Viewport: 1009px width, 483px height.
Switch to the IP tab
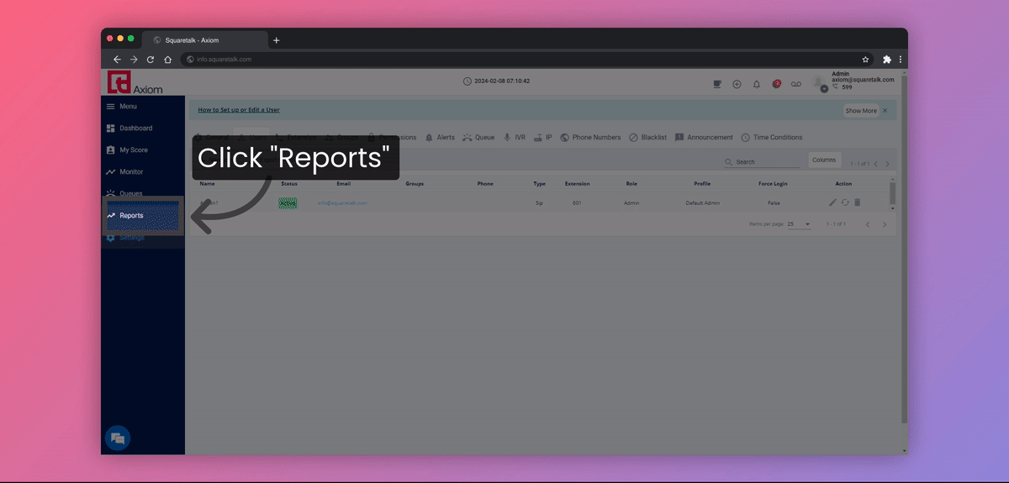point(542,138)
